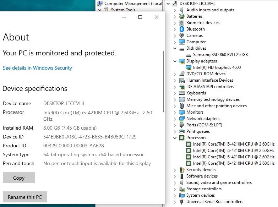Expand the Monitors category
The image size is (278, 207).
(175, 113)
